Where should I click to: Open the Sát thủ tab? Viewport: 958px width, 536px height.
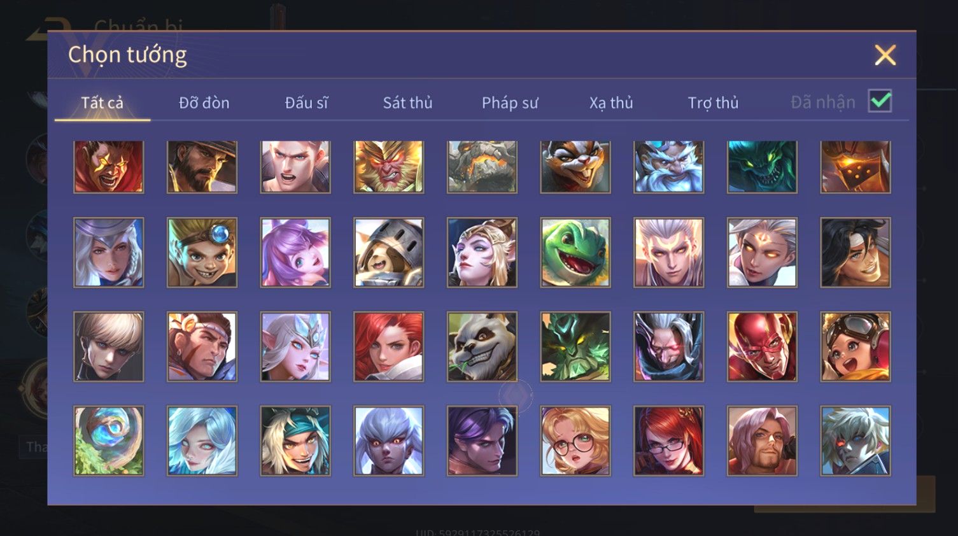(x=407, y=102)
